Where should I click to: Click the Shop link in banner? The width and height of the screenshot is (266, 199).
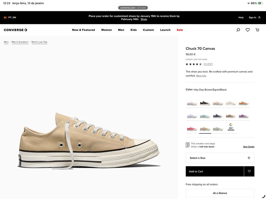point(144,19)
